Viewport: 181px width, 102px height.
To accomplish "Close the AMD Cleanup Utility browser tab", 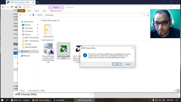I will [33, 2].
